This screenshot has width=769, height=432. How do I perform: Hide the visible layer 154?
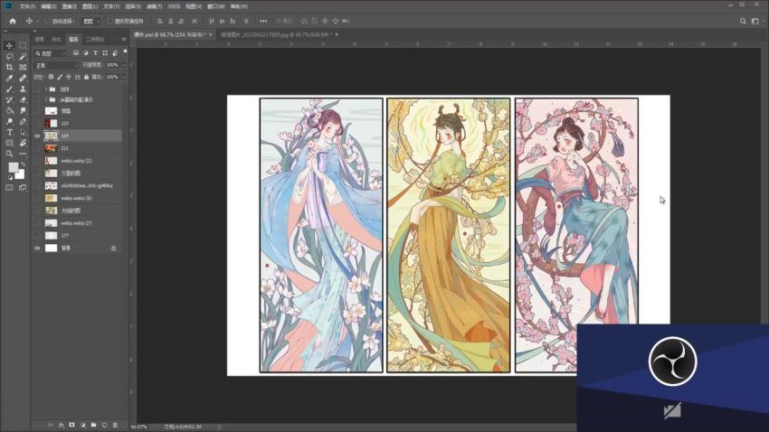tap(37, 136)
